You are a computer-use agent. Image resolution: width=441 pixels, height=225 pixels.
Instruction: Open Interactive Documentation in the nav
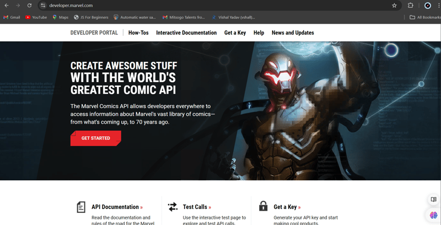[186, 33]
